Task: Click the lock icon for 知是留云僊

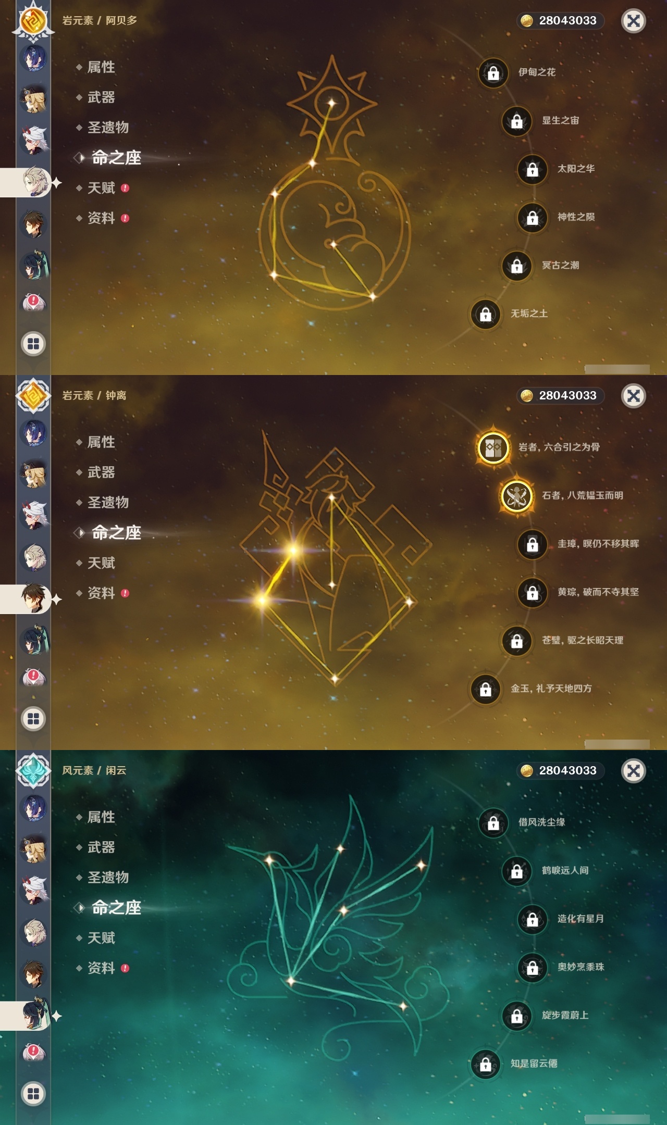Action: point(486,1064)
